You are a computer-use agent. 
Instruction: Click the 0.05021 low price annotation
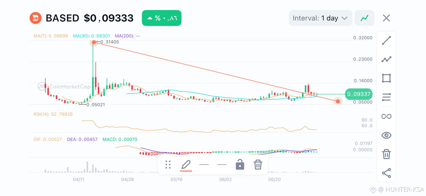pyautogui.click(x=96, y=105)
